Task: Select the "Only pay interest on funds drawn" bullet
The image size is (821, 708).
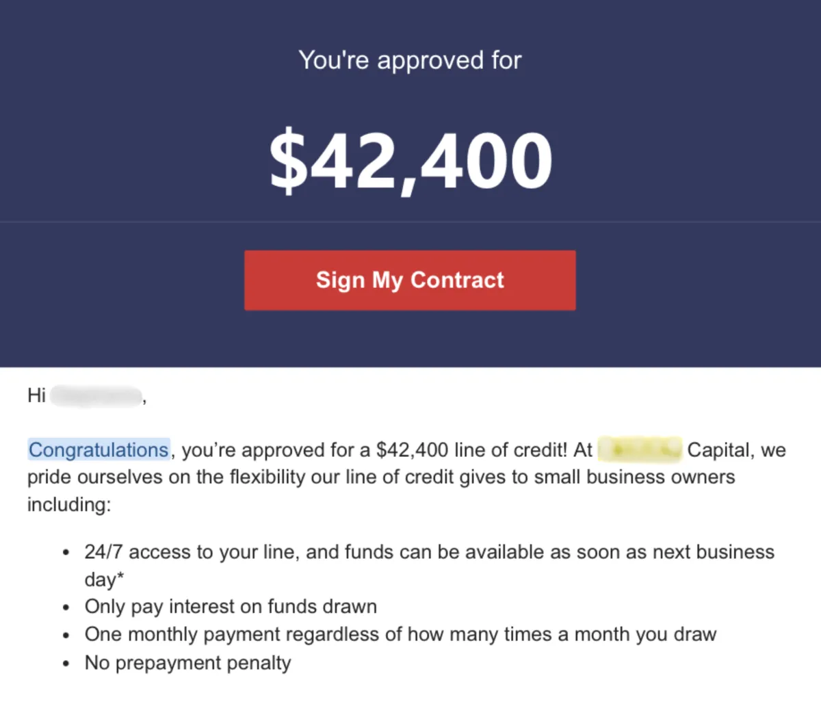Action: 231,607
